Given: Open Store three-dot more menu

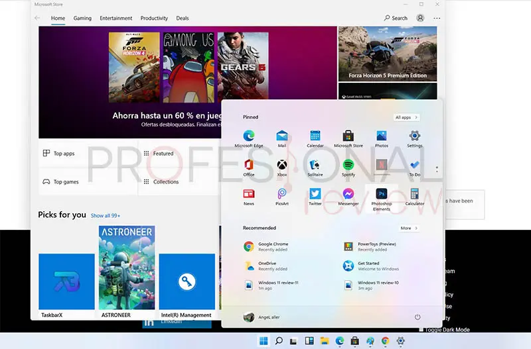Looking at the screenshot, I should 437,19.
